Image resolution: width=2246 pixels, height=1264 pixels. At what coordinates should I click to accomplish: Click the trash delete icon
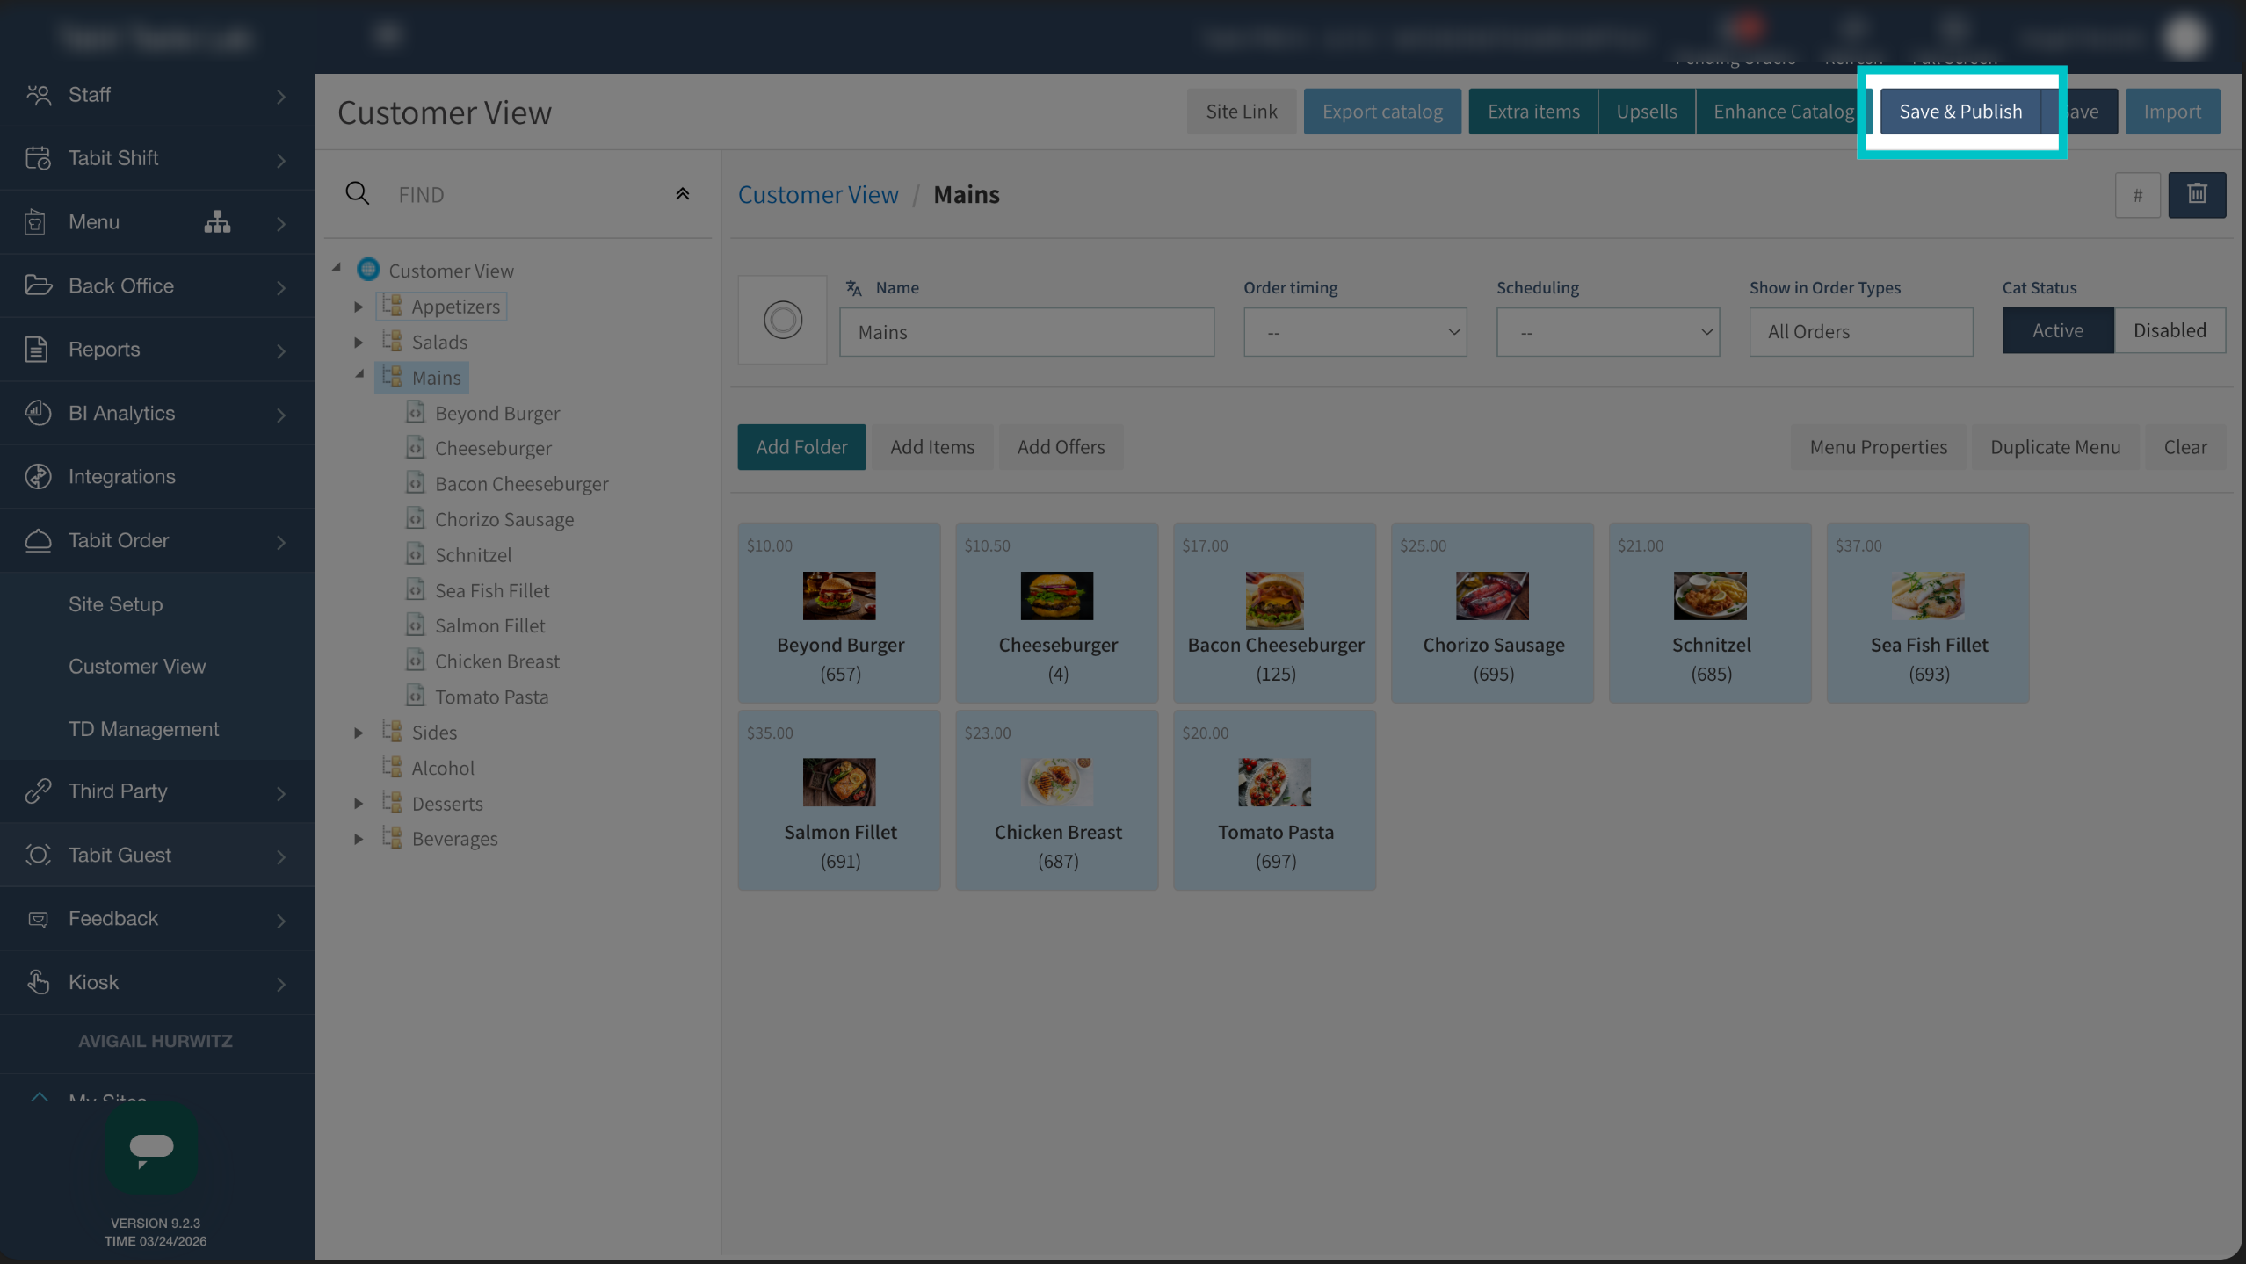[x=2197, y=194]
